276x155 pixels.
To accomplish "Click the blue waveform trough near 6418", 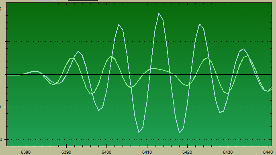I will pyautogui.click(x=179, y=133).
